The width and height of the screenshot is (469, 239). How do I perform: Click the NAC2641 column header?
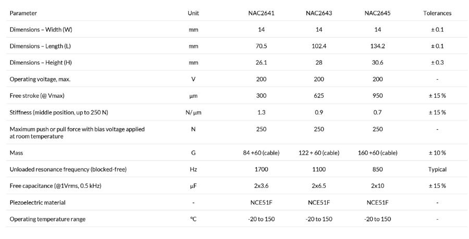pyautogui.click(x=261, y=13)
